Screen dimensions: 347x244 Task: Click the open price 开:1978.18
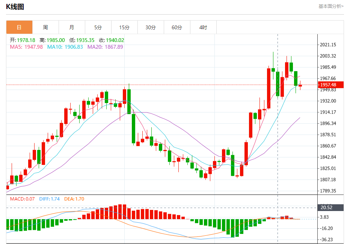pos(23,40)
